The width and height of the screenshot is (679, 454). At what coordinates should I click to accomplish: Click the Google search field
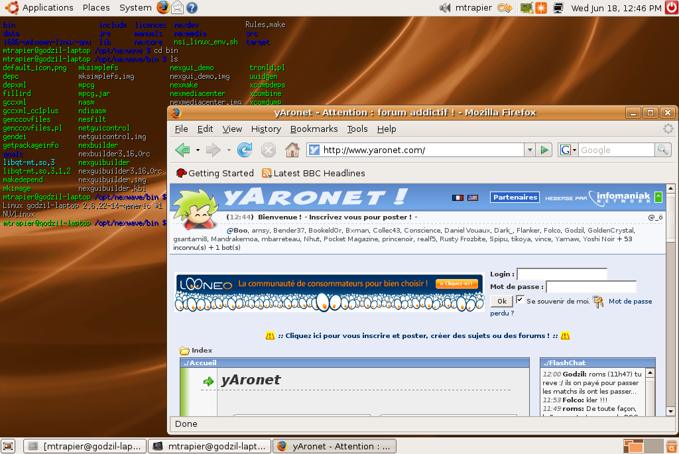click(x=616, y=150)
